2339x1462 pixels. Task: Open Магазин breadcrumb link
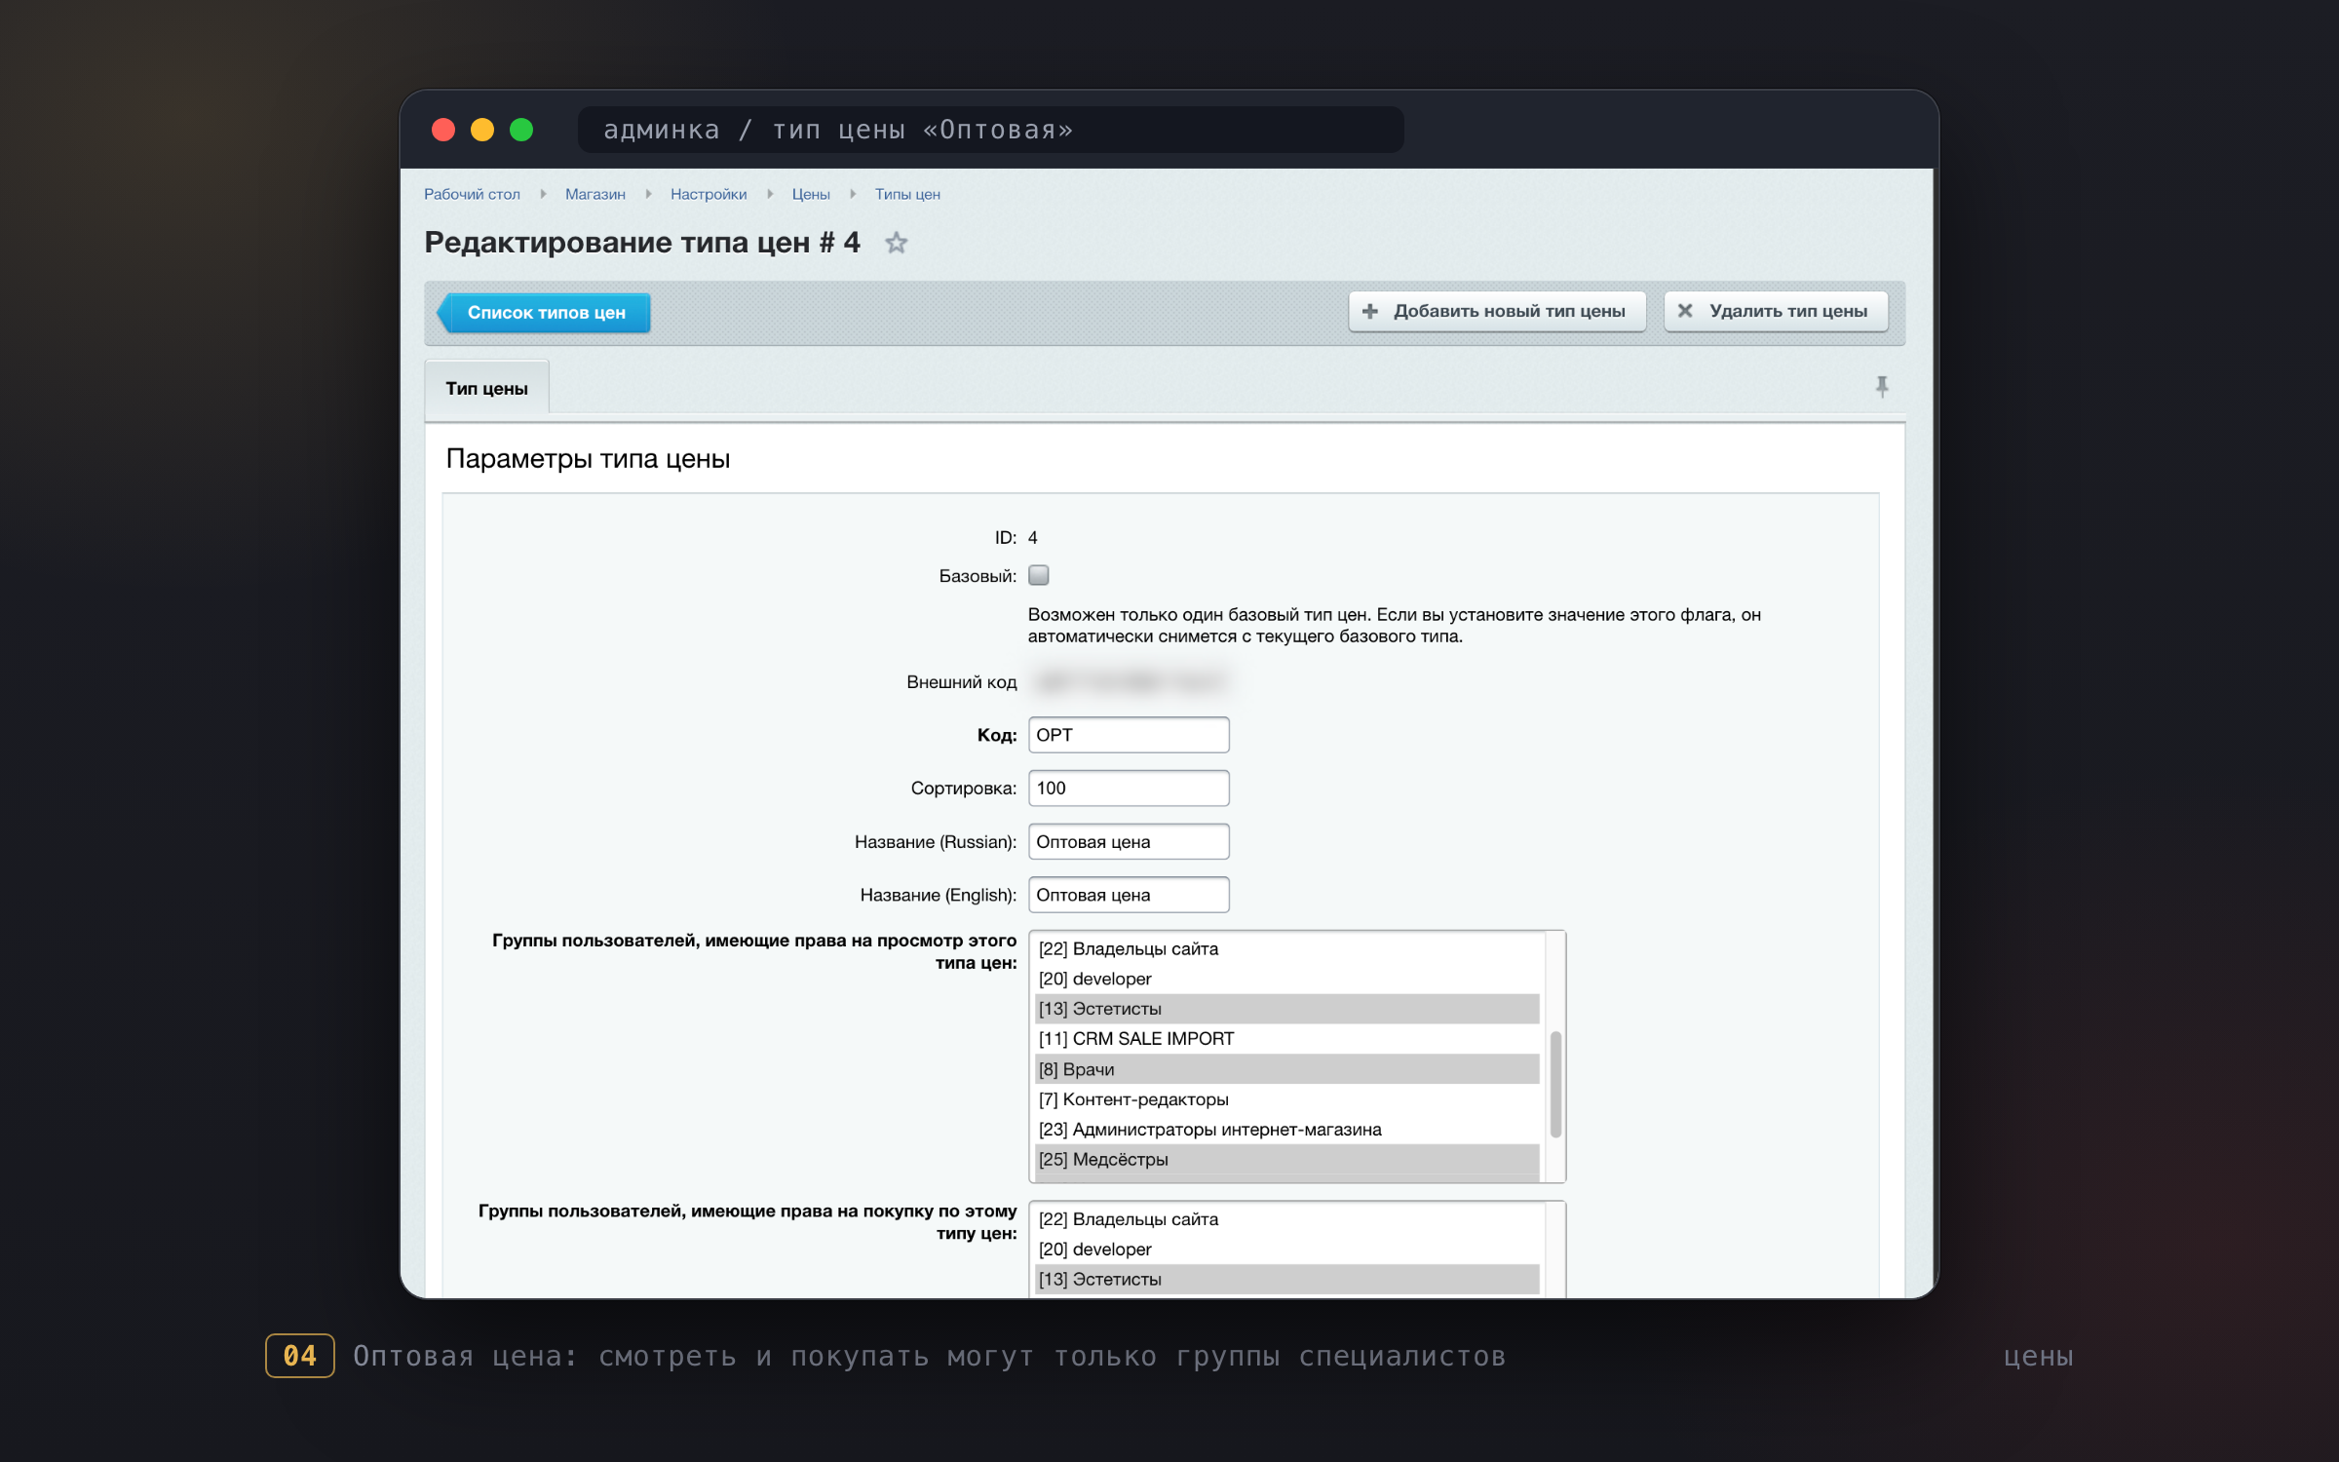pyautogui.click(x=595, y=194)
